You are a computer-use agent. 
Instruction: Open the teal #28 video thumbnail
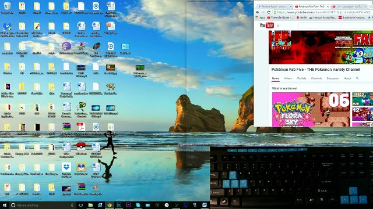[x=363, y=99]
